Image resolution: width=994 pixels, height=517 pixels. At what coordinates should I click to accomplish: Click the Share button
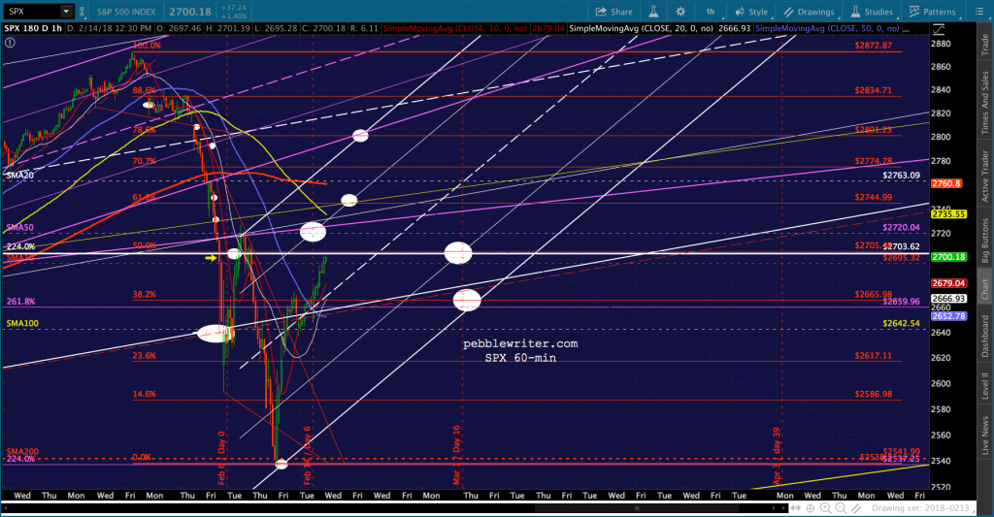click(x=613, y=12)
